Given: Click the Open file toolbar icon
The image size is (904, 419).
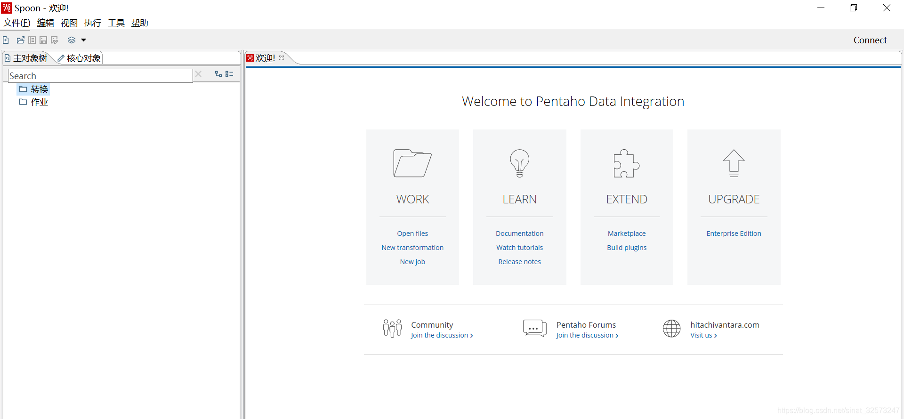Looking at the screenshot, I should tap(21, 40).
